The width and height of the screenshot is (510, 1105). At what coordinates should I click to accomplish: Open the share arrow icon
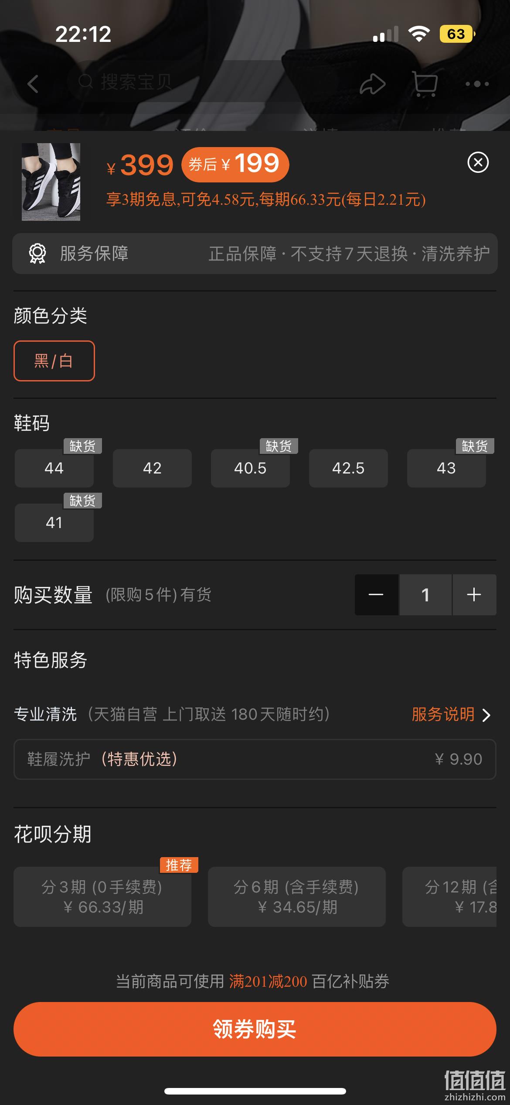tap(372, 83)
